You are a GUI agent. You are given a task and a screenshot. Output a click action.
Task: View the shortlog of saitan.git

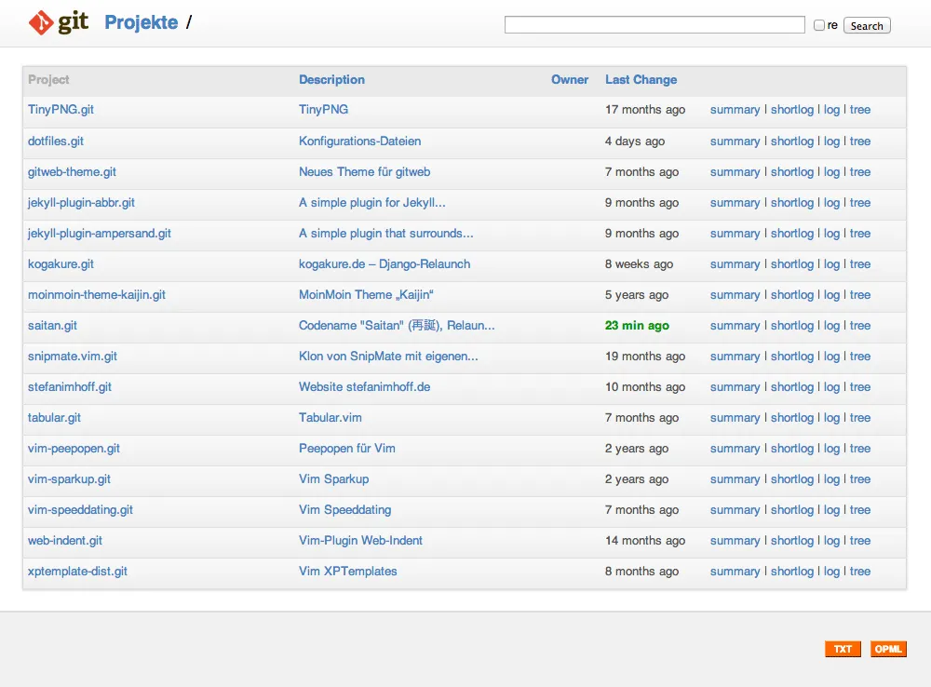[x=792, y=325]
